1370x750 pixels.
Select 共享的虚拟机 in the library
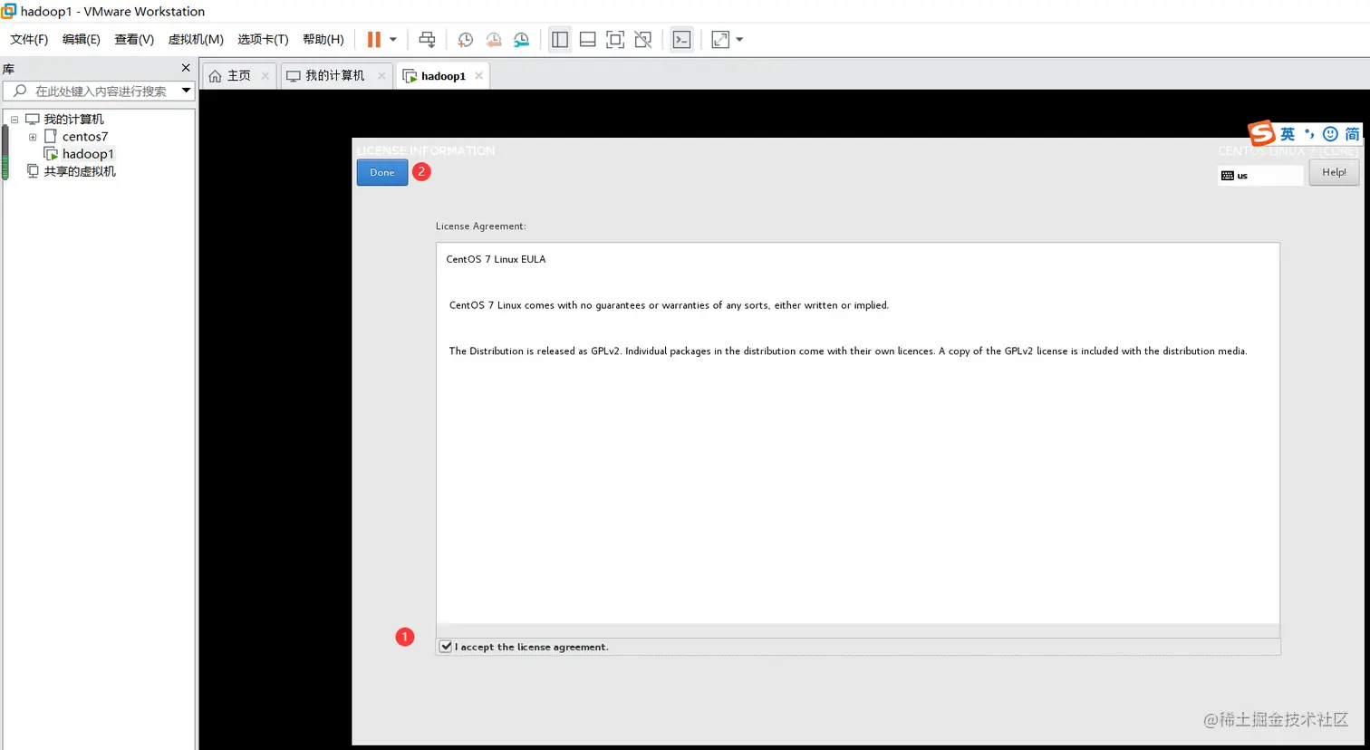pos(80,171)
